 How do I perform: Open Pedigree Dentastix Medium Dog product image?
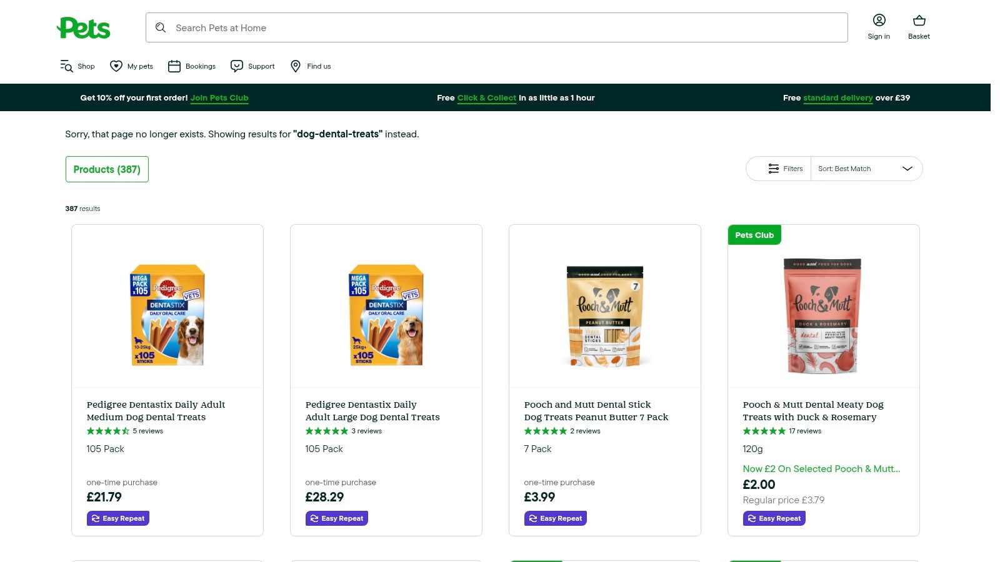pos(167,315)
